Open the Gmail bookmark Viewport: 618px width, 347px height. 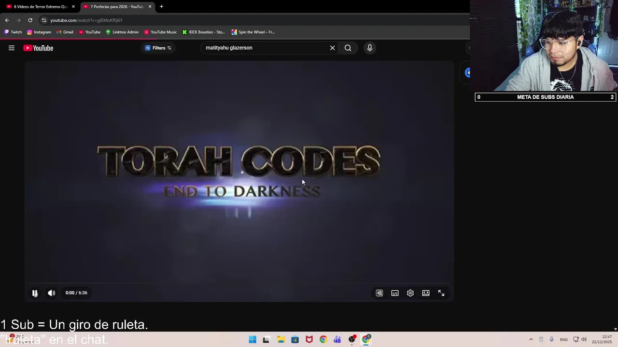[65, 32]
